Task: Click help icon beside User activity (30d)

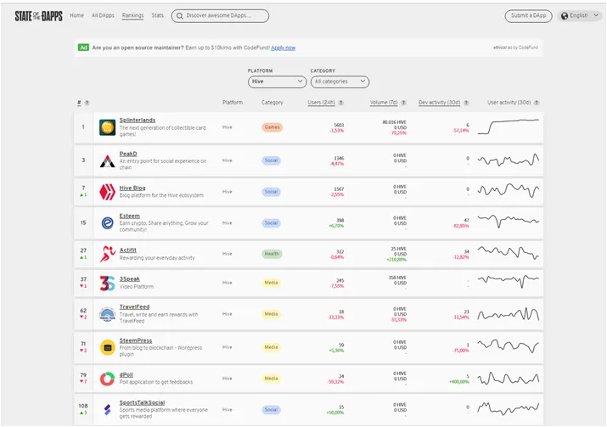Action: pyautogui.click(x=537, y=103)
